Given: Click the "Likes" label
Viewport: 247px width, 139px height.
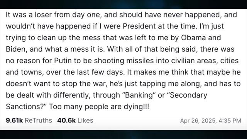Looking at the screenshot, I should tap(85, 120).
